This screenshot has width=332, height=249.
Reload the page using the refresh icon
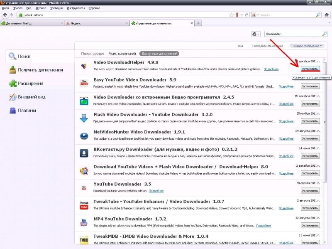(246, 15)
